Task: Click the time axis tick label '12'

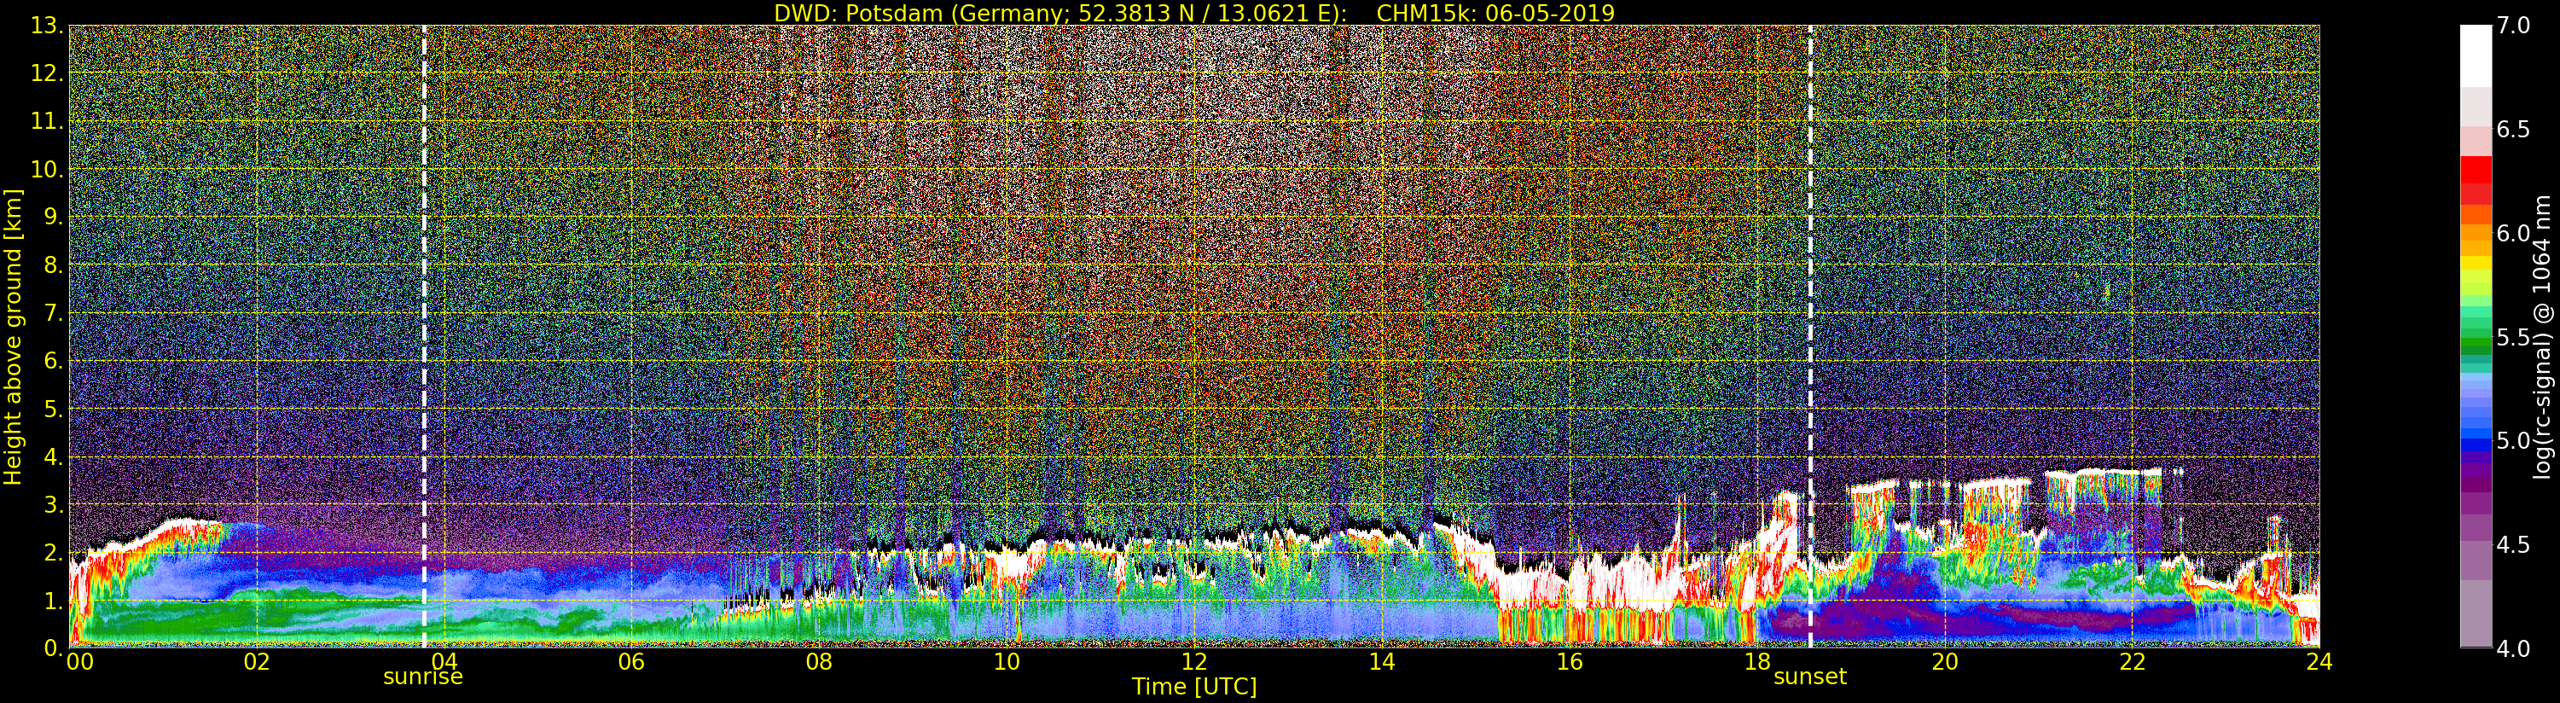Action: point(1194,661)
